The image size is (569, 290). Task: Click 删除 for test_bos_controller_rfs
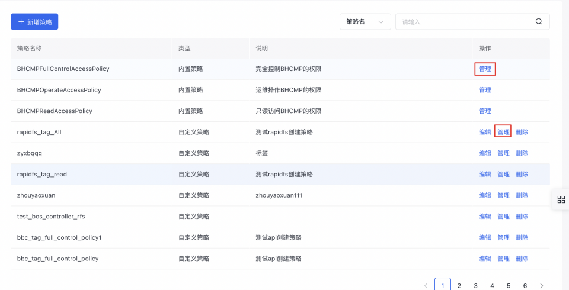pos(522,216)
